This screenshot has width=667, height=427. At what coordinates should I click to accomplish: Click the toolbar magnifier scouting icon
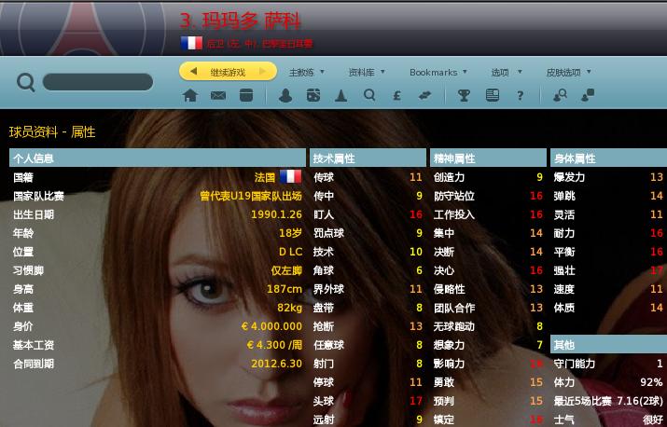tap(369, 95)
